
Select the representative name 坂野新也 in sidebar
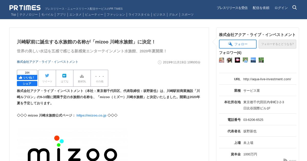pos(250,131)
